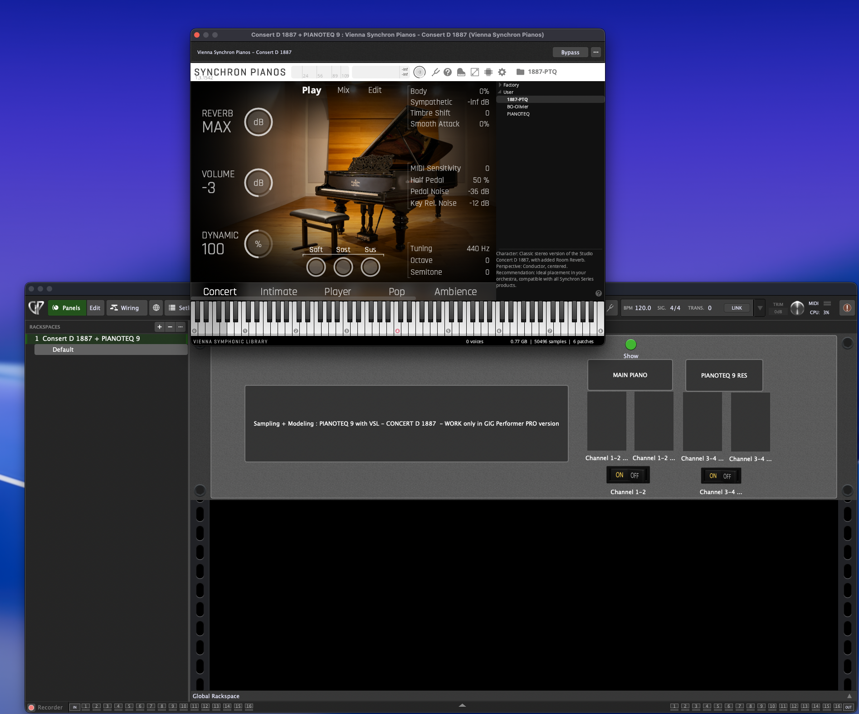
Task: Click the red alert panic icon
Action: point(847,308)
